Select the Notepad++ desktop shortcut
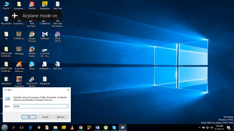The image size is (234, 131). coord(44,65)
